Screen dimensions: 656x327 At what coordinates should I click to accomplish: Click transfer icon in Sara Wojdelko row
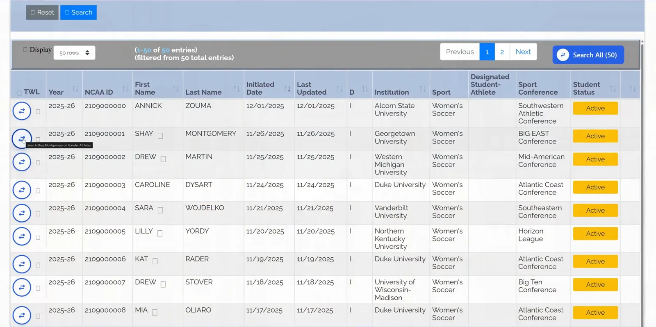pos(22,213)
